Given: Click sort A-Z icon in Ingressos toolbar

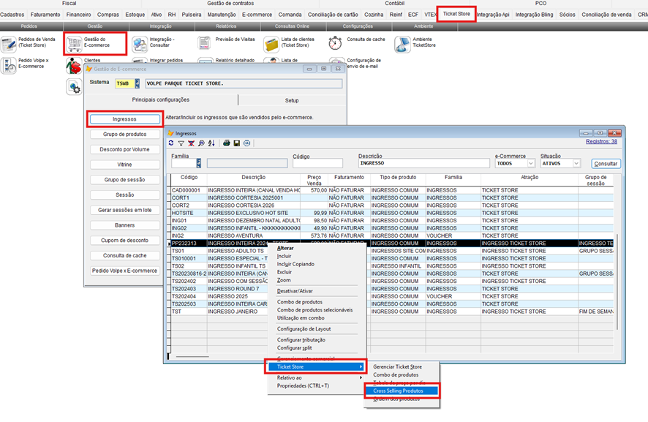Looking at the screenshot, I should pyautogui.click(x=211, y=143).
